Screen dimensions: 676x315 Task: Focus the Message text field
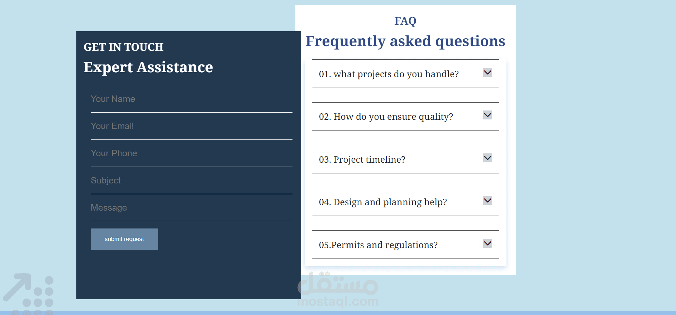pyautogui.click(x=191, y=208)
